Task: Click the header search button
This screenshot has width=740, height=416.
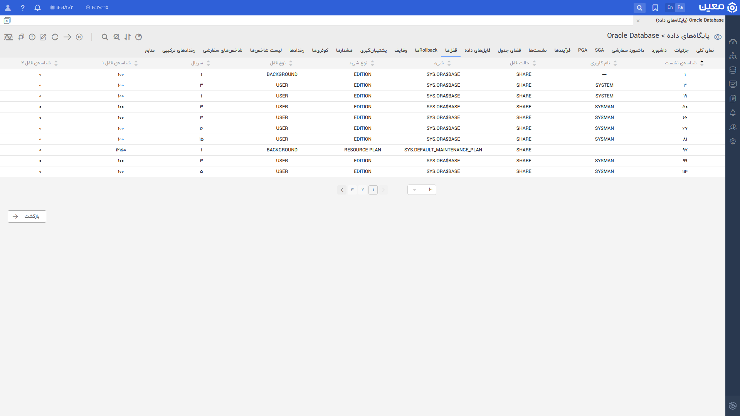Action: tap(639, 8)
